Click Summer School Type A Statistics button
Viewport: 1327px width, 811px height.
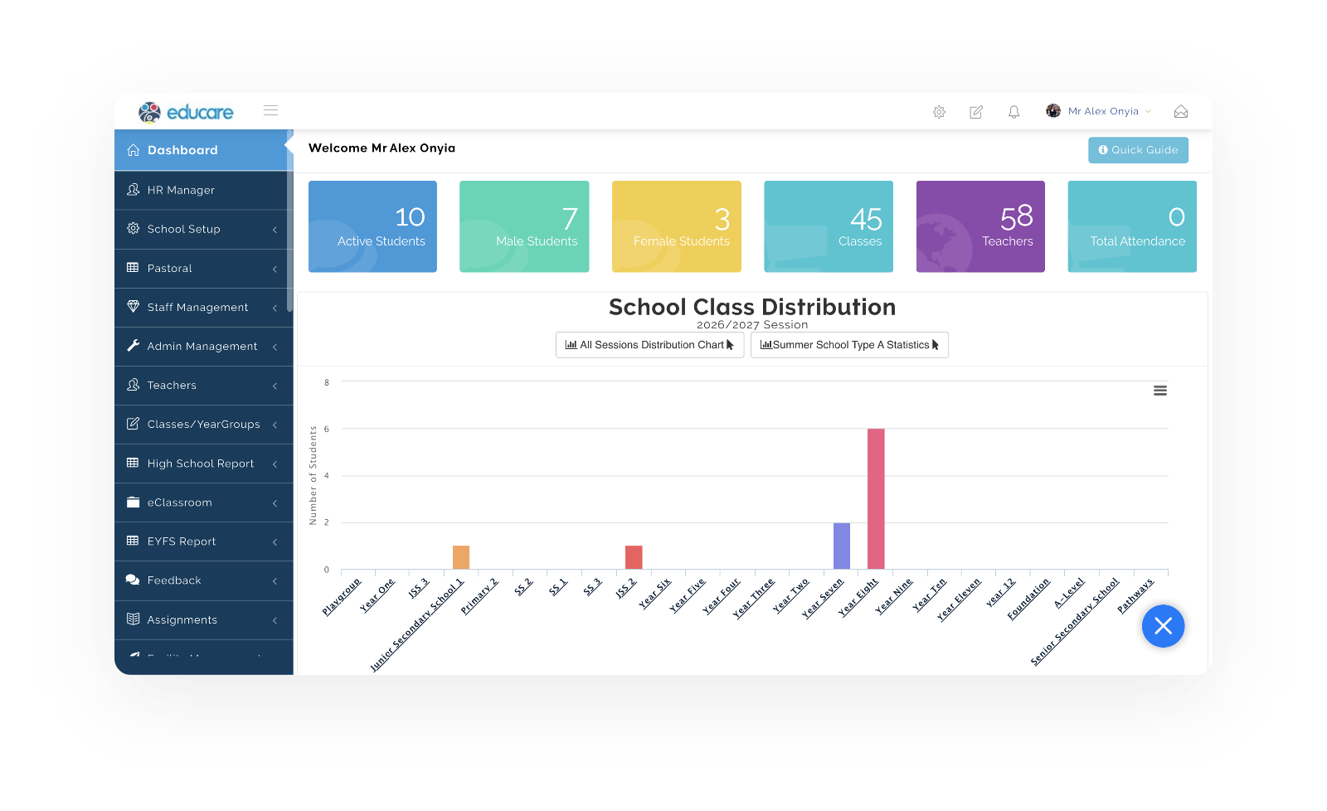[x=849, y=345]
